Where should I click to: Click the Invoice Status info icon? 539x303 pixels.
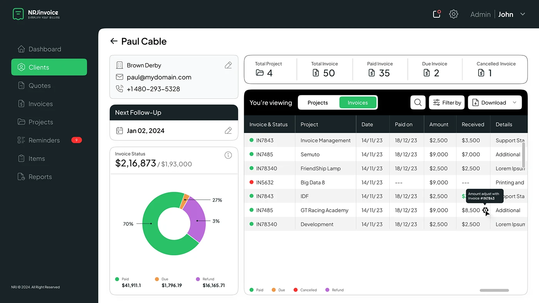pos(228,155)
